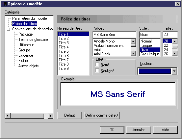Choose Gras italique style

click(150, 54)
